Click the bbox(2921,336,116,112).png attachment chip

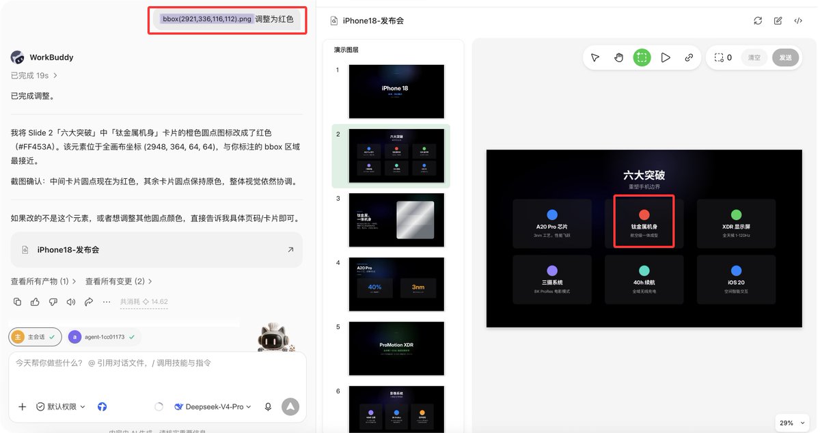(x=206, y=19)
